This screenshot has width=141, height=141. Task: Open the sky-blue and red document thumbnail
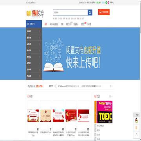click(58, 116)
